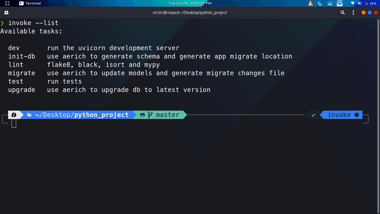Click the search magnifier in the terminal header
This screenshot has height=214, width=380.
[342, 13]
